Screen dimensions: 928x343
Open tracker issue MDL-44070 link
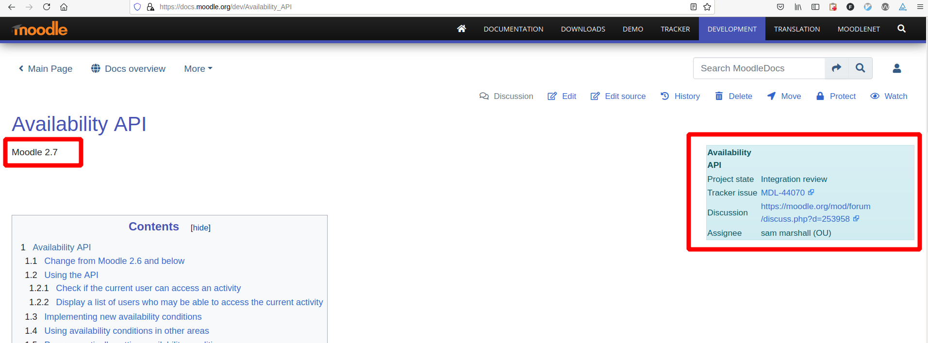[782, 193]
